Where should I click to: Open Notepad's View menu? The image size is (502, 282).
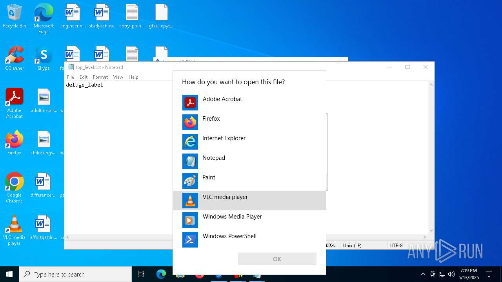click(118, 77)
